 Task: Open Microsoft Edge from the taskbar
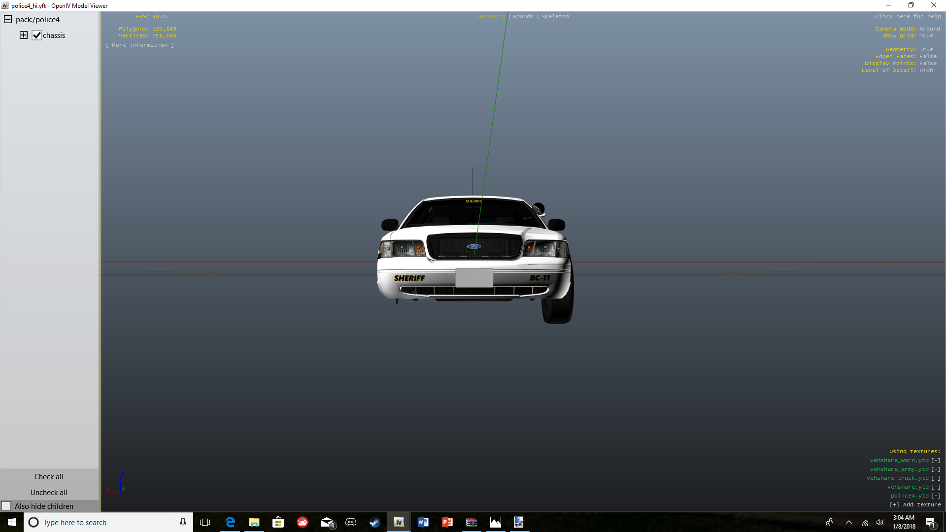230,522
